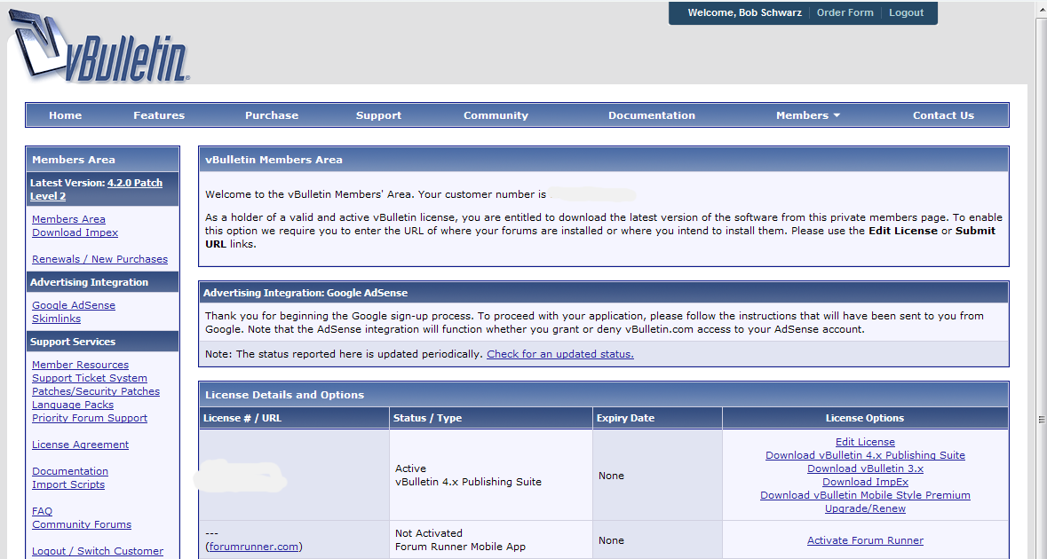
Task: Click the Forum Runner Mobile App text
Action: click(x=460, y=547)
